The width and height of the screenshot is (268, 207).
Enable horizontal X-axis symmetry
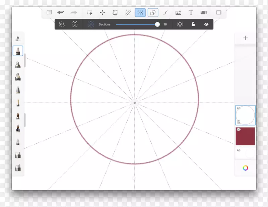click(75, 24)
